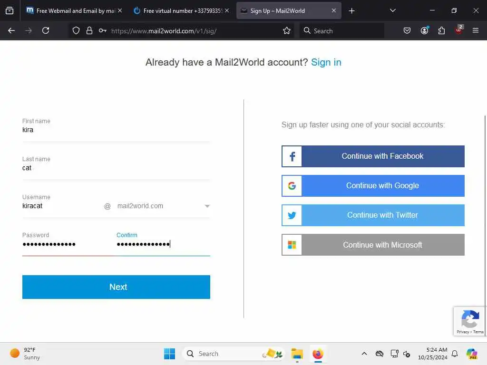Choose Continue with Microsoft
Viewport: 487px width, 365px height.
tap(373, 245)
